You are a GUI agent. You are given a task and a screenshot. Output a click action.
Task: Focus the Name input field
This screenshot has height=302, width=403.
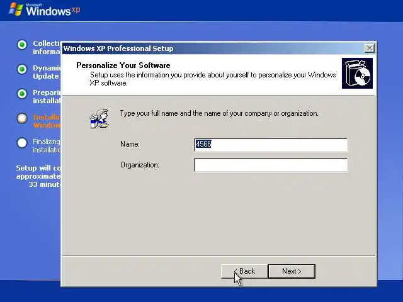271,145
